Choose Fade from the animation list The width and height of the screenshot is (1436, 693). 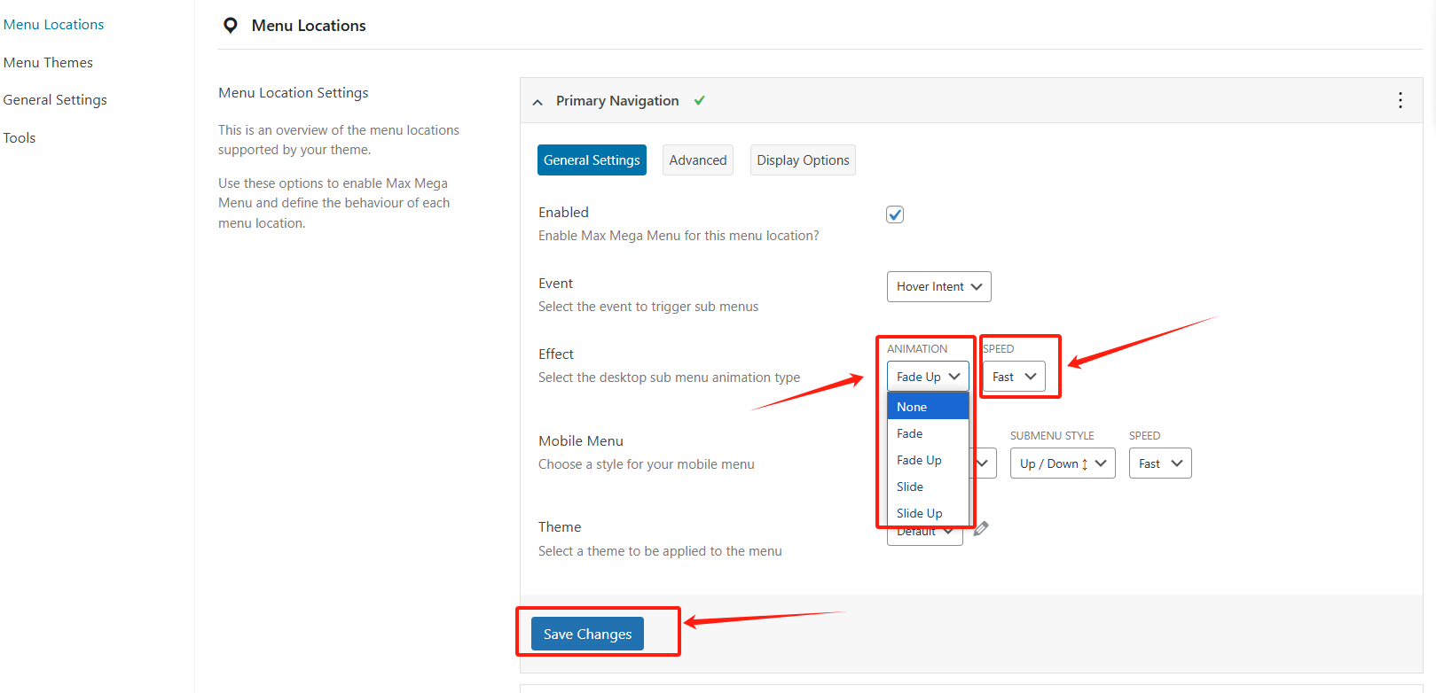910,433
